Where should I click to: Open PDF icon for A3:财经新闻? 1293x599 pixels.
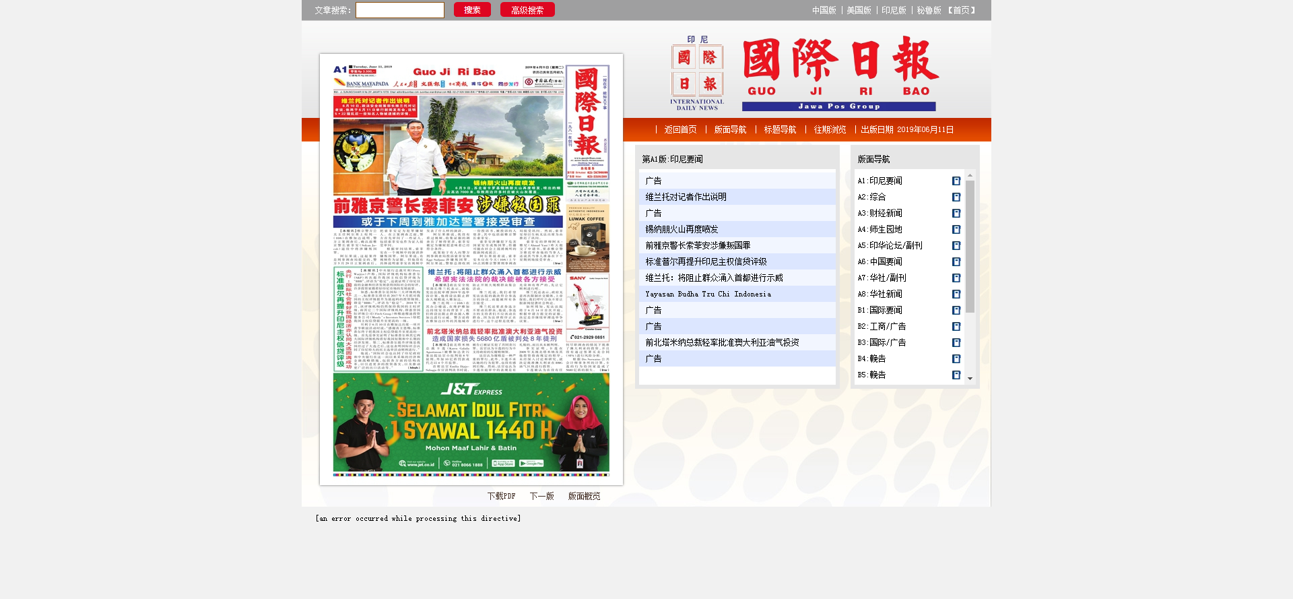coord(956,213)
